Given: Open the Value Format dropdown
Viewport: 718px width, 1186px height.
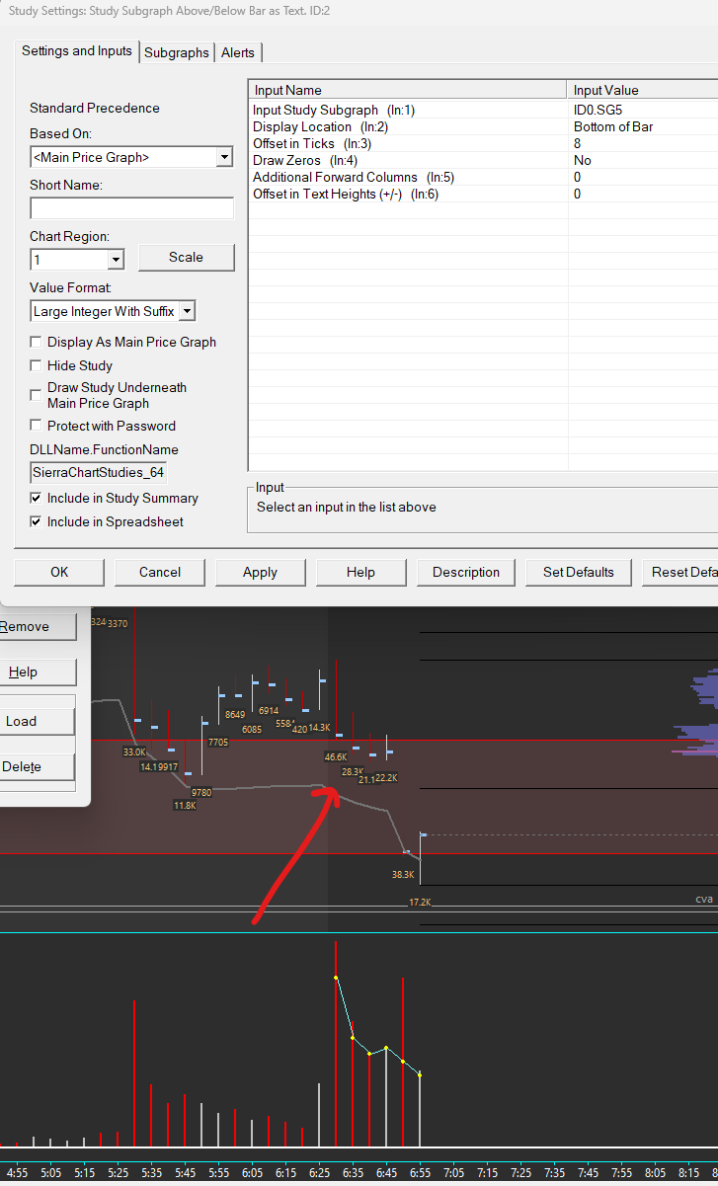Looking at the screenshot, I should click(188, 311).
